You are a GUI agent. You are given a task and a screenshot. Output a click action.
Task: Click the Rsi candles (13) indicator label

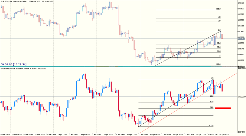coord(23,68)
